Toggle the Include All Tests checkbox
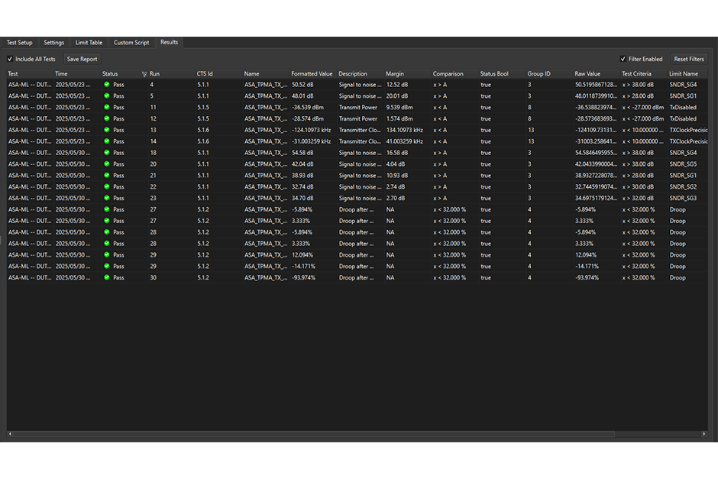 click(x=10, y=59)
